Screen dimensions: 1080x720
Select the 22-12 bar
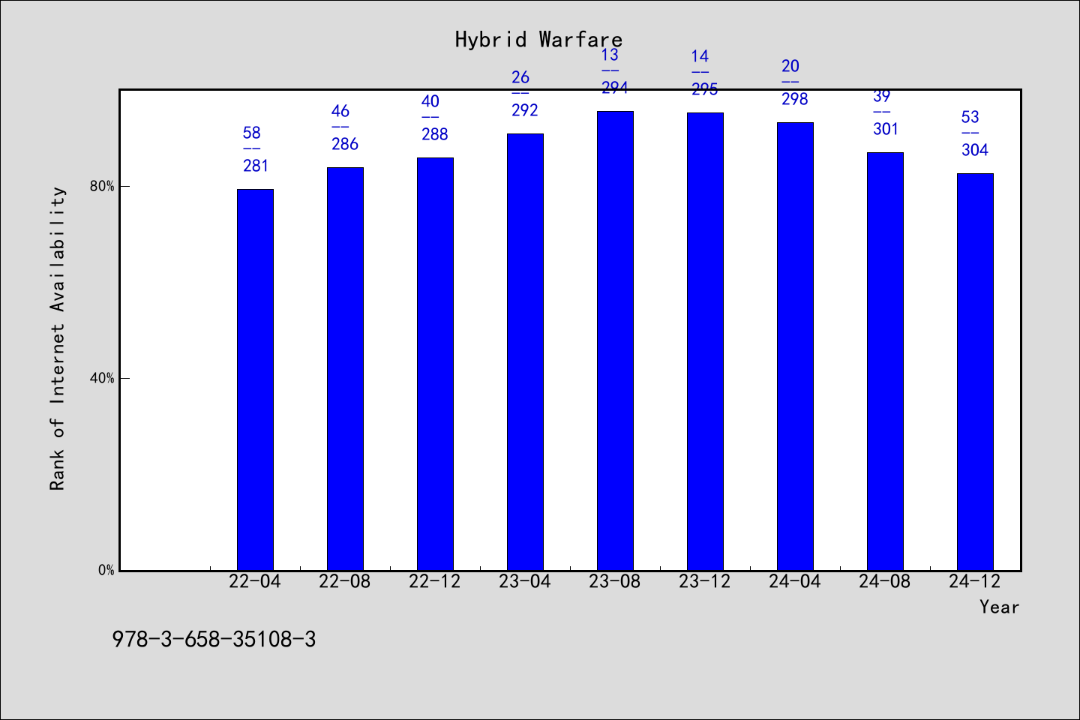[435, 364]
